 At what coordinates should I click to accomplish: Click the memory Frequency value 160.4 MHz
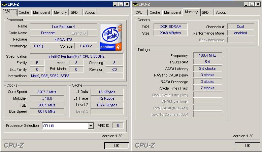(x=207, y=55)
